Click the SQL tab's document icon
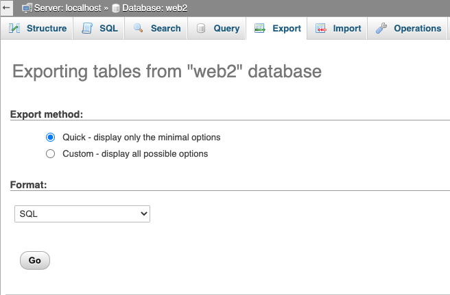Screen dimensions: 450x295 click(x=87, y=29)
